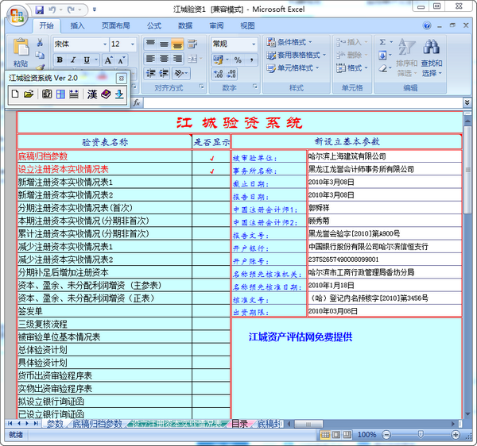The image size is (477, 446).
Task: Increase indent icon
Action: pos(164,73)
